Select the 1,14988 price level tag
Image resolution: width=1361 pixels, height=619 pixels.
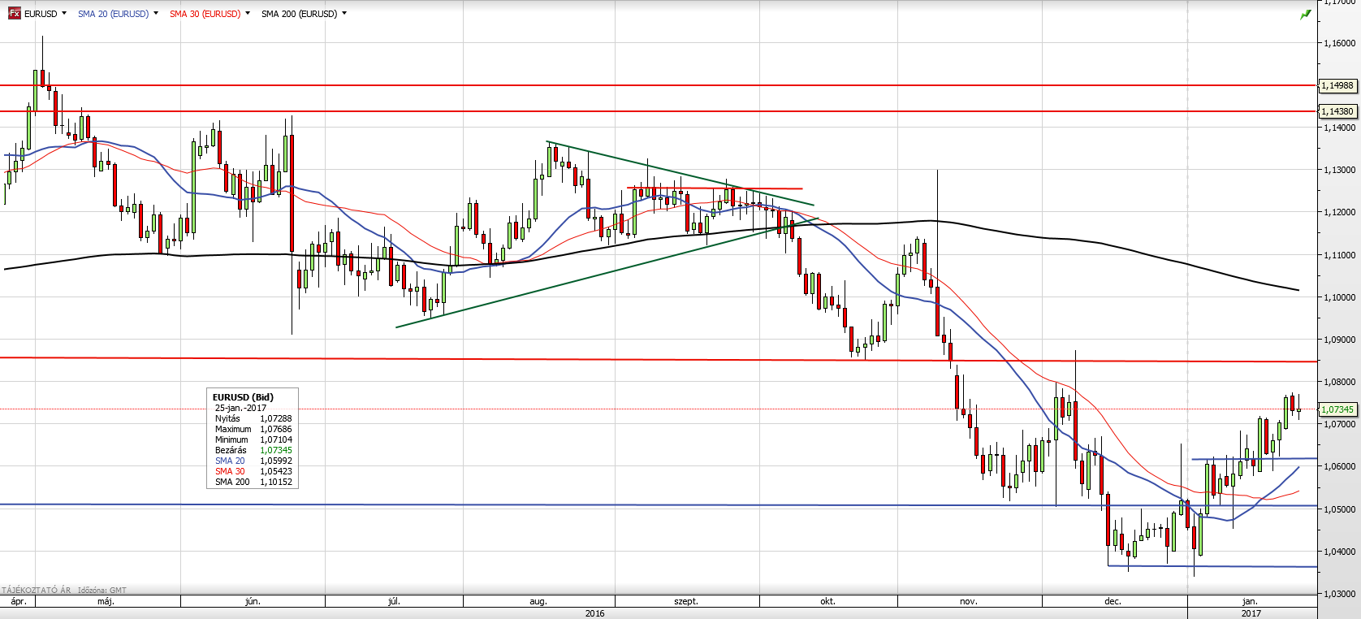pyautogui.click(x=1337, y=85)
